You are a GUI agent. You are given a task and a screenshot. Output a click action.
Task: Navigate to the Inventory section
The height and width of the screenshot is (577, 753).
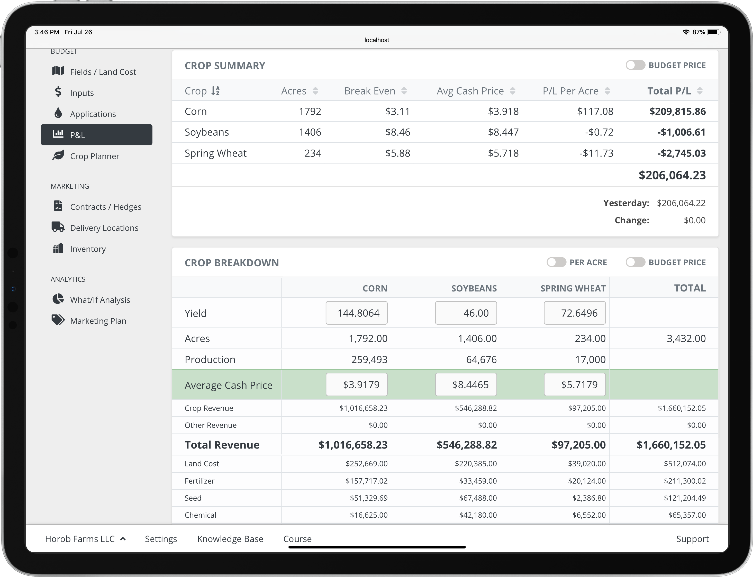(88, 249)
